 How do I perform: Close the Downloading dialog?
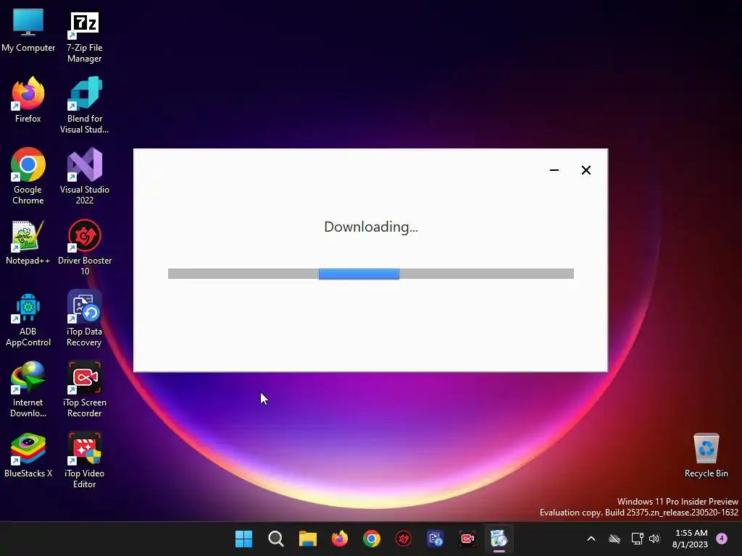(x=585, y=170)
